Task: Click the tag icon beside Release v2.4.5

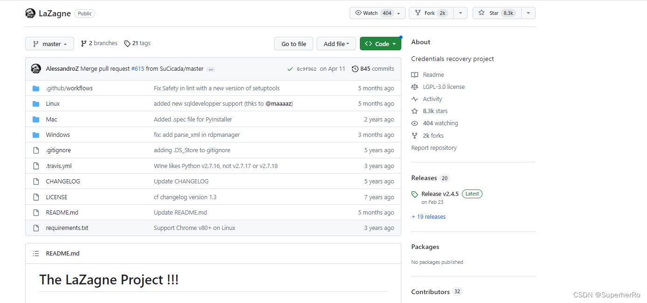Action: pos(415,194)
